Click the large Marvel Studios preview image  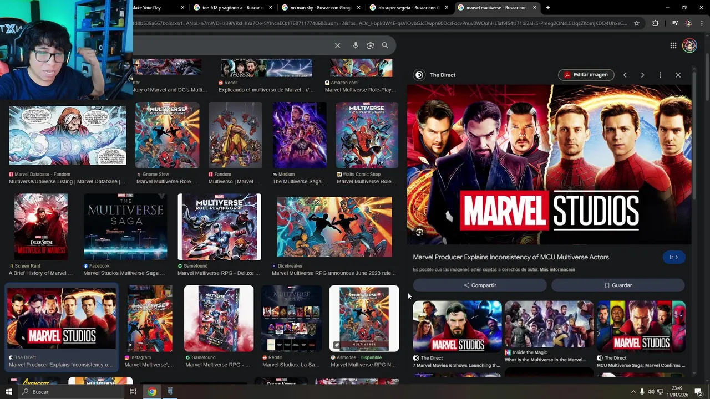point(549,164)
